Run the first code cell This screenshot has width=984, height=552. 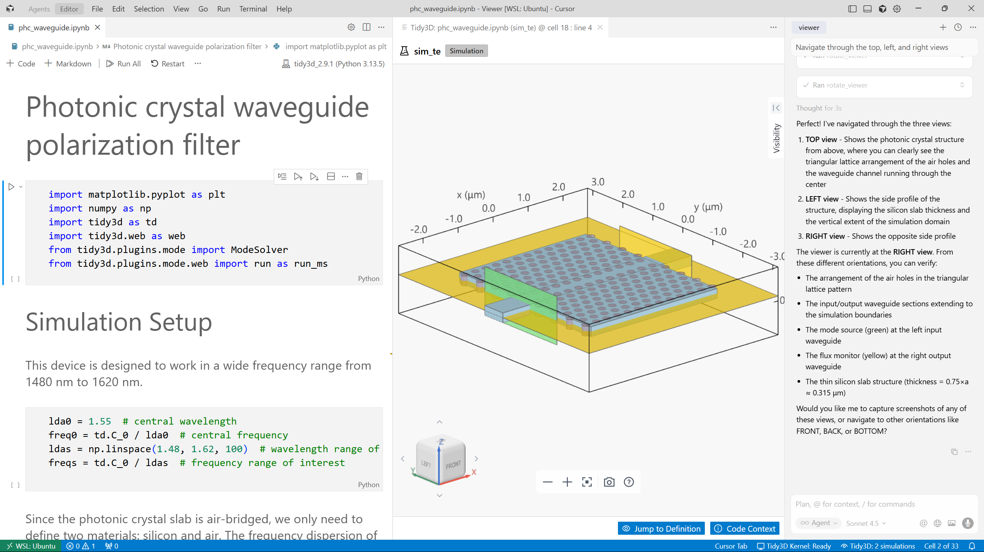pos(11,187)
